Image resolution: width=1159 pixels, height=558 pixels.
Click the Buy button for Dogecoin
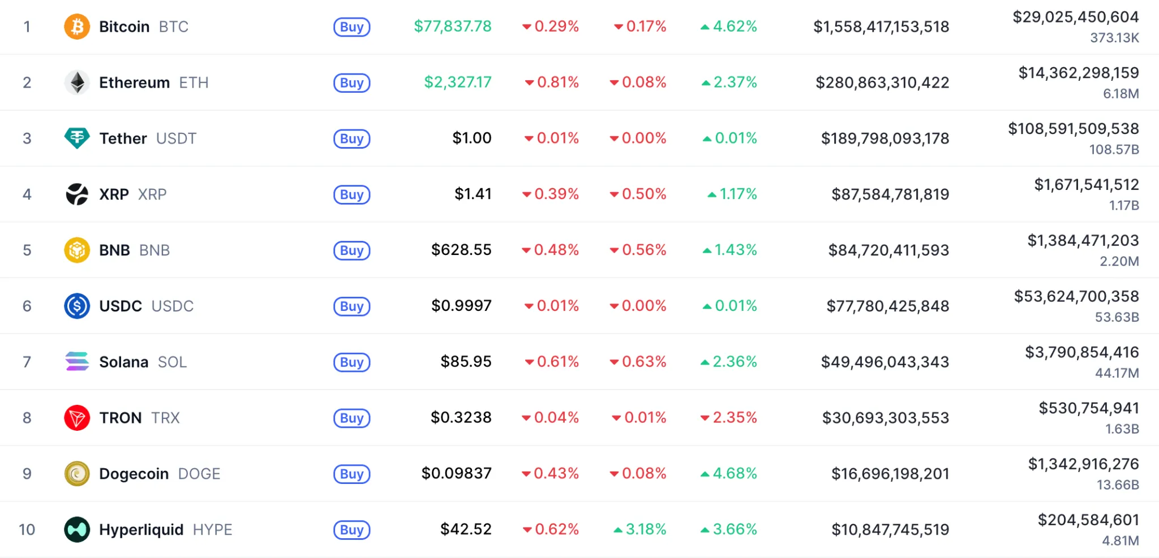[x=351, y=474]
